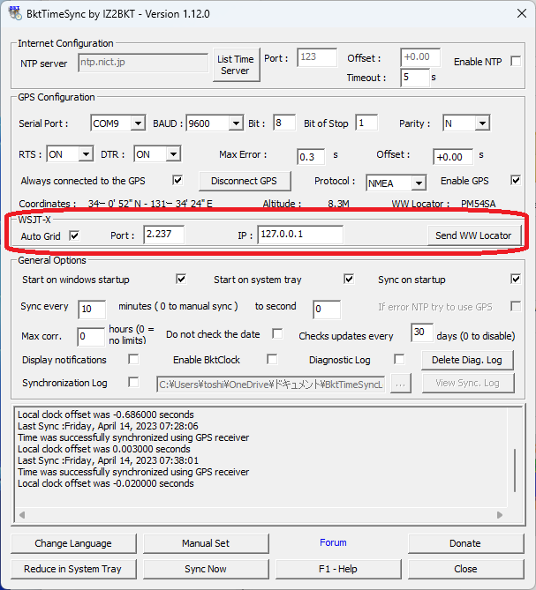Click the WSJT-X IP field
The image size is (536, 590).
coord(300,235)
